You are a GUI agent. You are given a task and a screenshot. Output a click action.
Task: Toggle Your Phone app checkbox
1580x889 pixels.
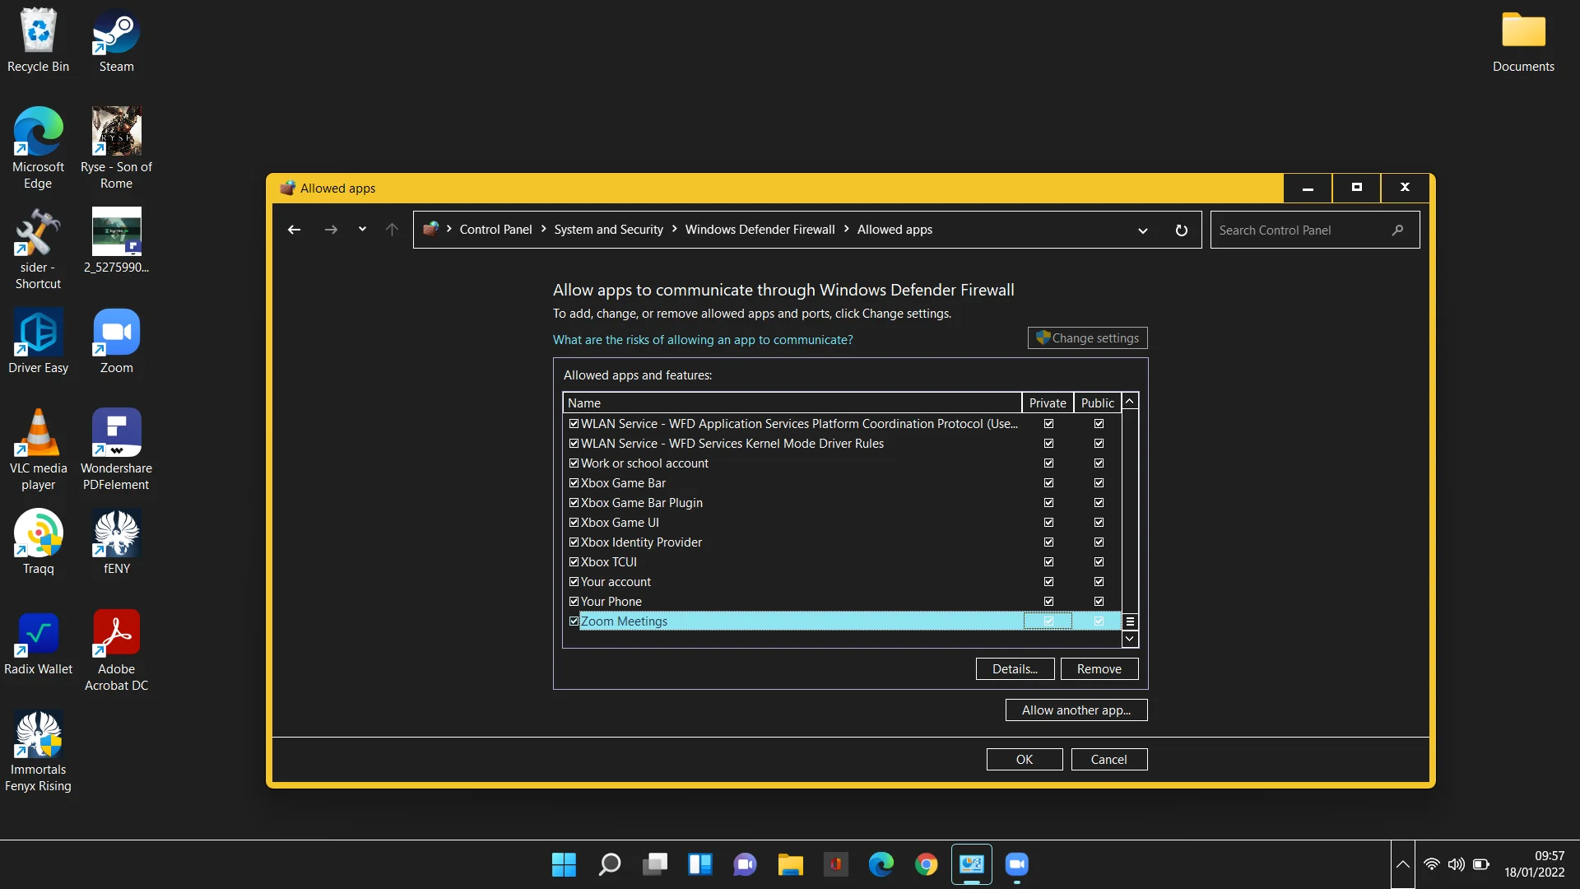pos(573,602)
